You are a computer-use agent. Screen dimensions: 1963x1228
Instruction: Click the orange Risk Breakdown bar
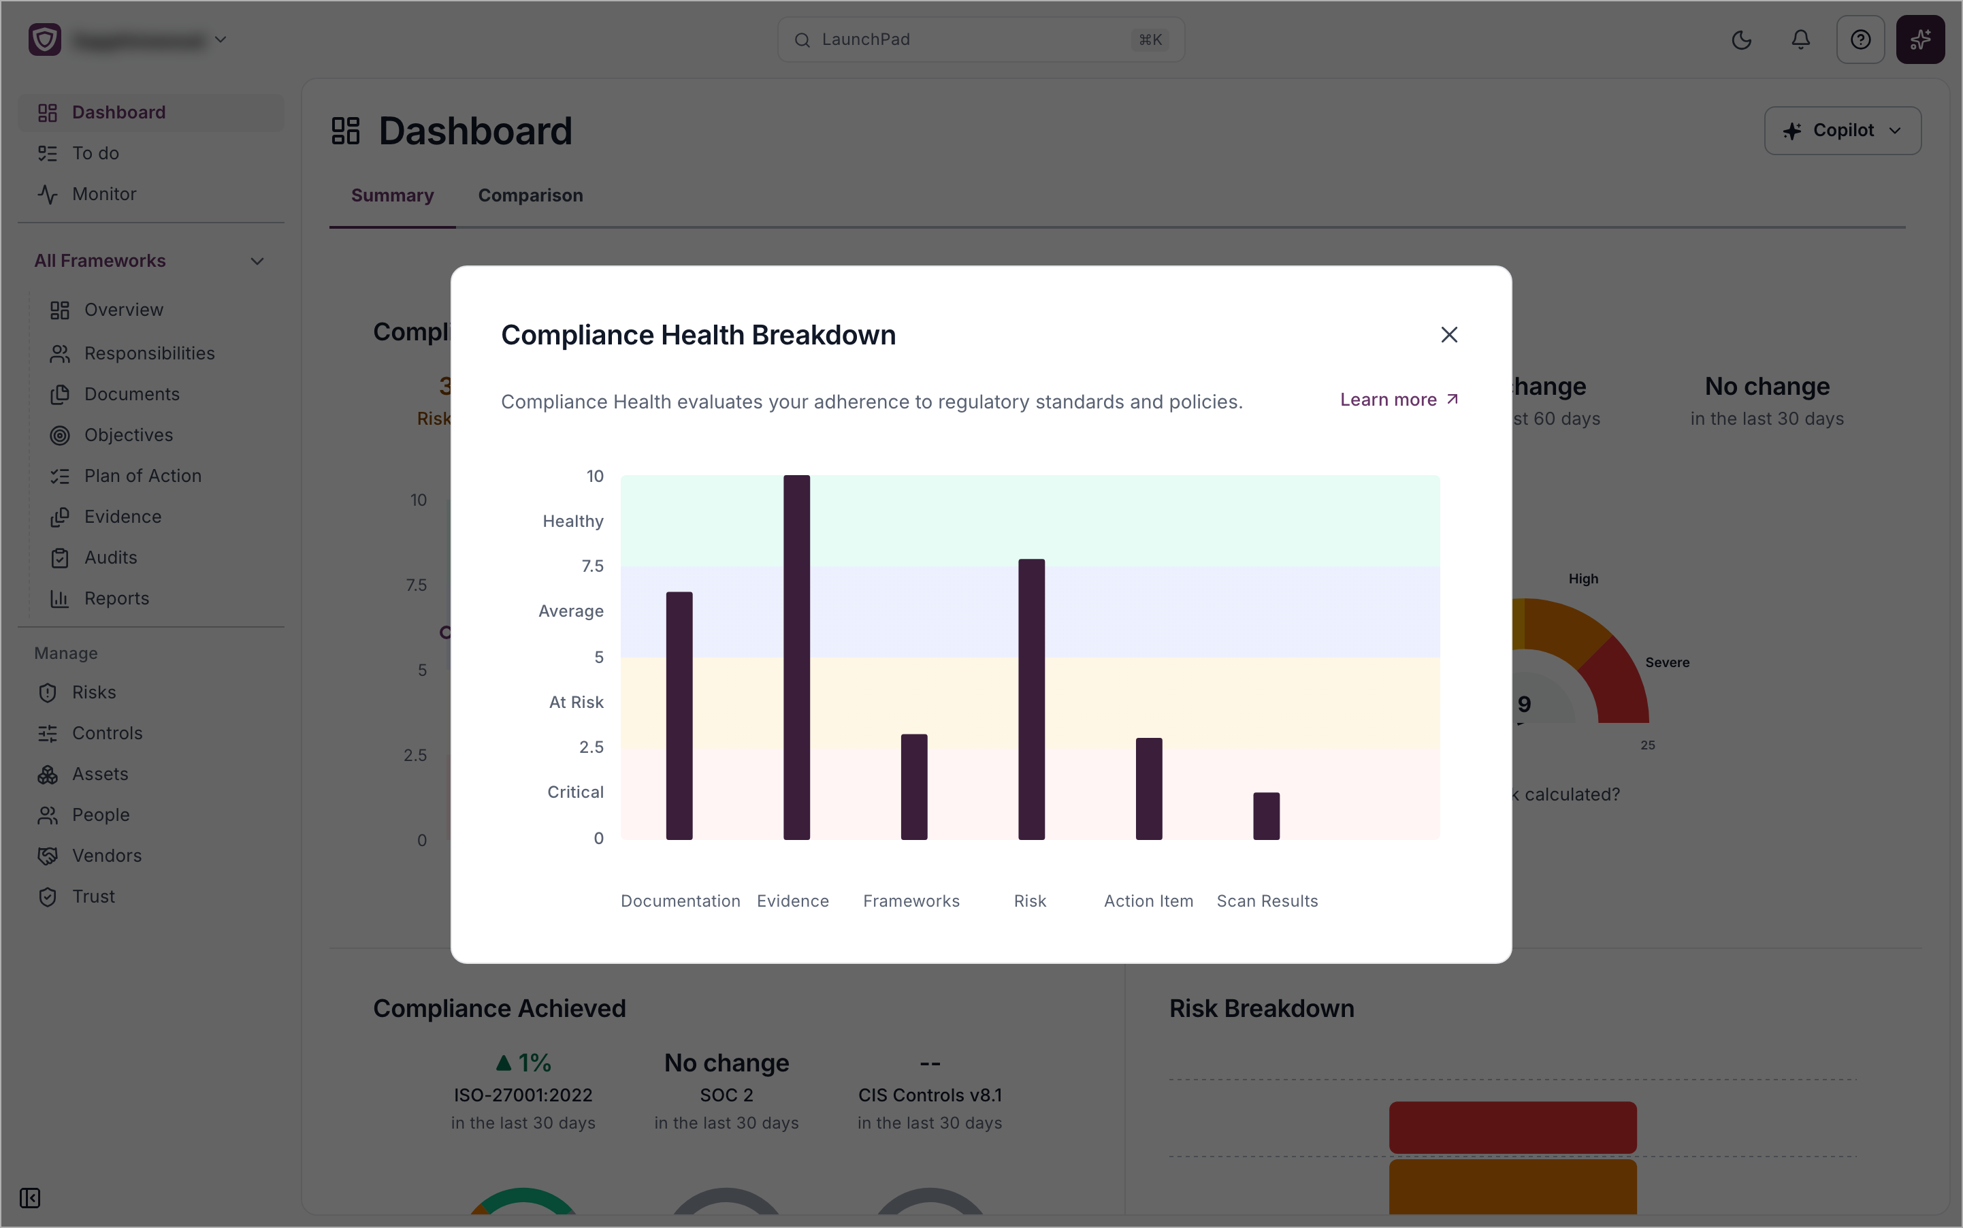click(1512, 1186)
